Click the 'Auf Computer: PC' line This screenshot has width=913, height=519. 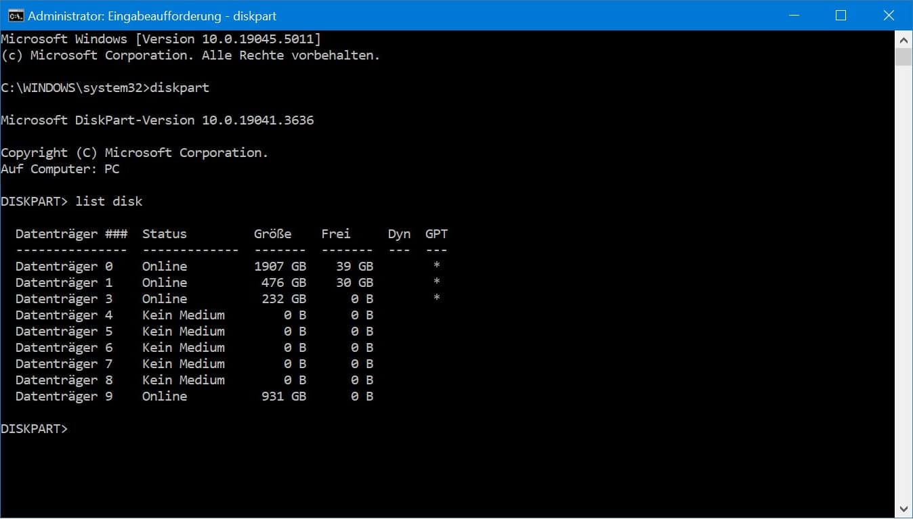(60, 169)
